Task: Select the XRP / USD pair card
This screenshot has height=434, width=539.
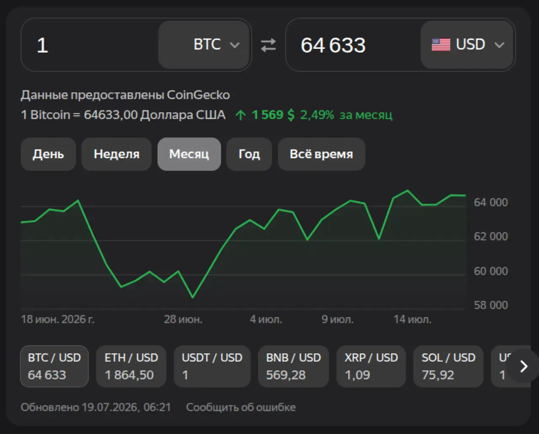Action: tap(371, 366)
